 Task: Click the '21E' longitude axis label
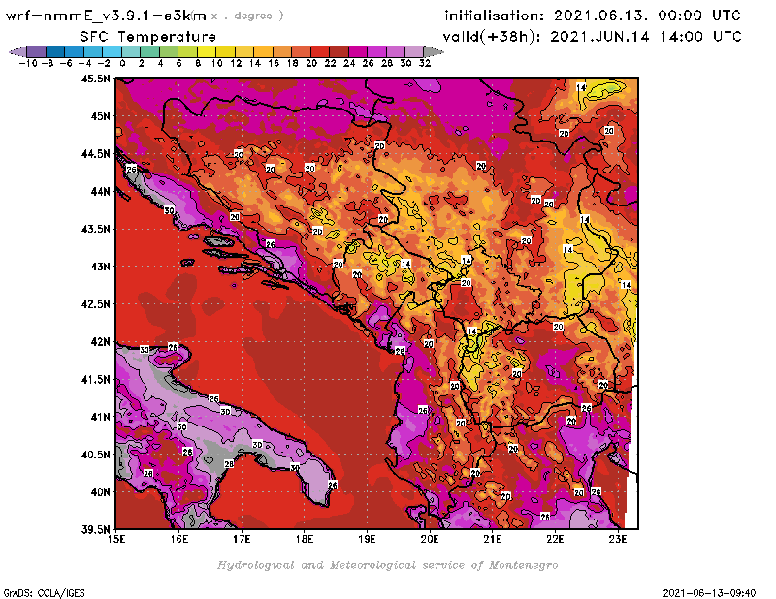click(x=493, y=539)
